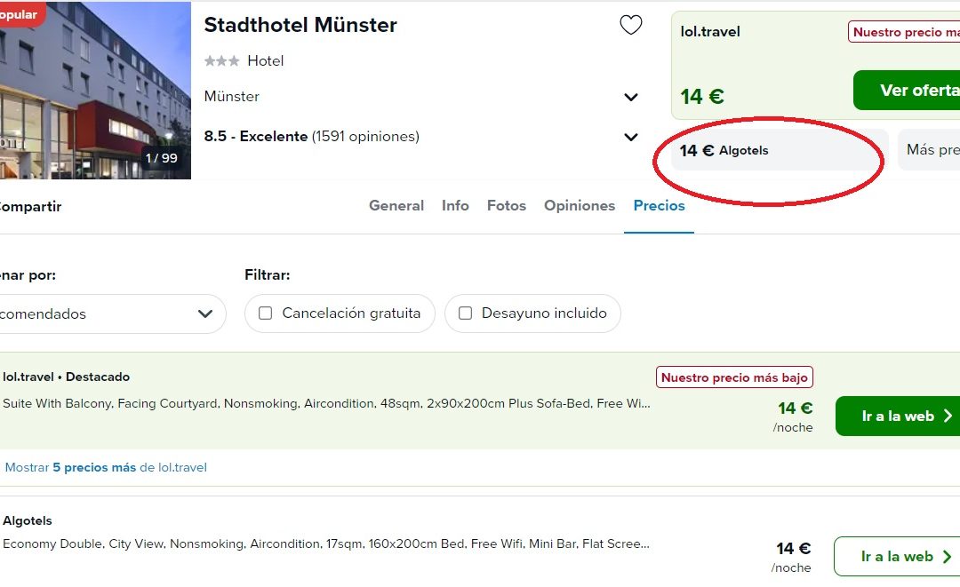
Task: Select the 14 € Algotels price option
Action: pyautogui.click(x=780, y=150)
